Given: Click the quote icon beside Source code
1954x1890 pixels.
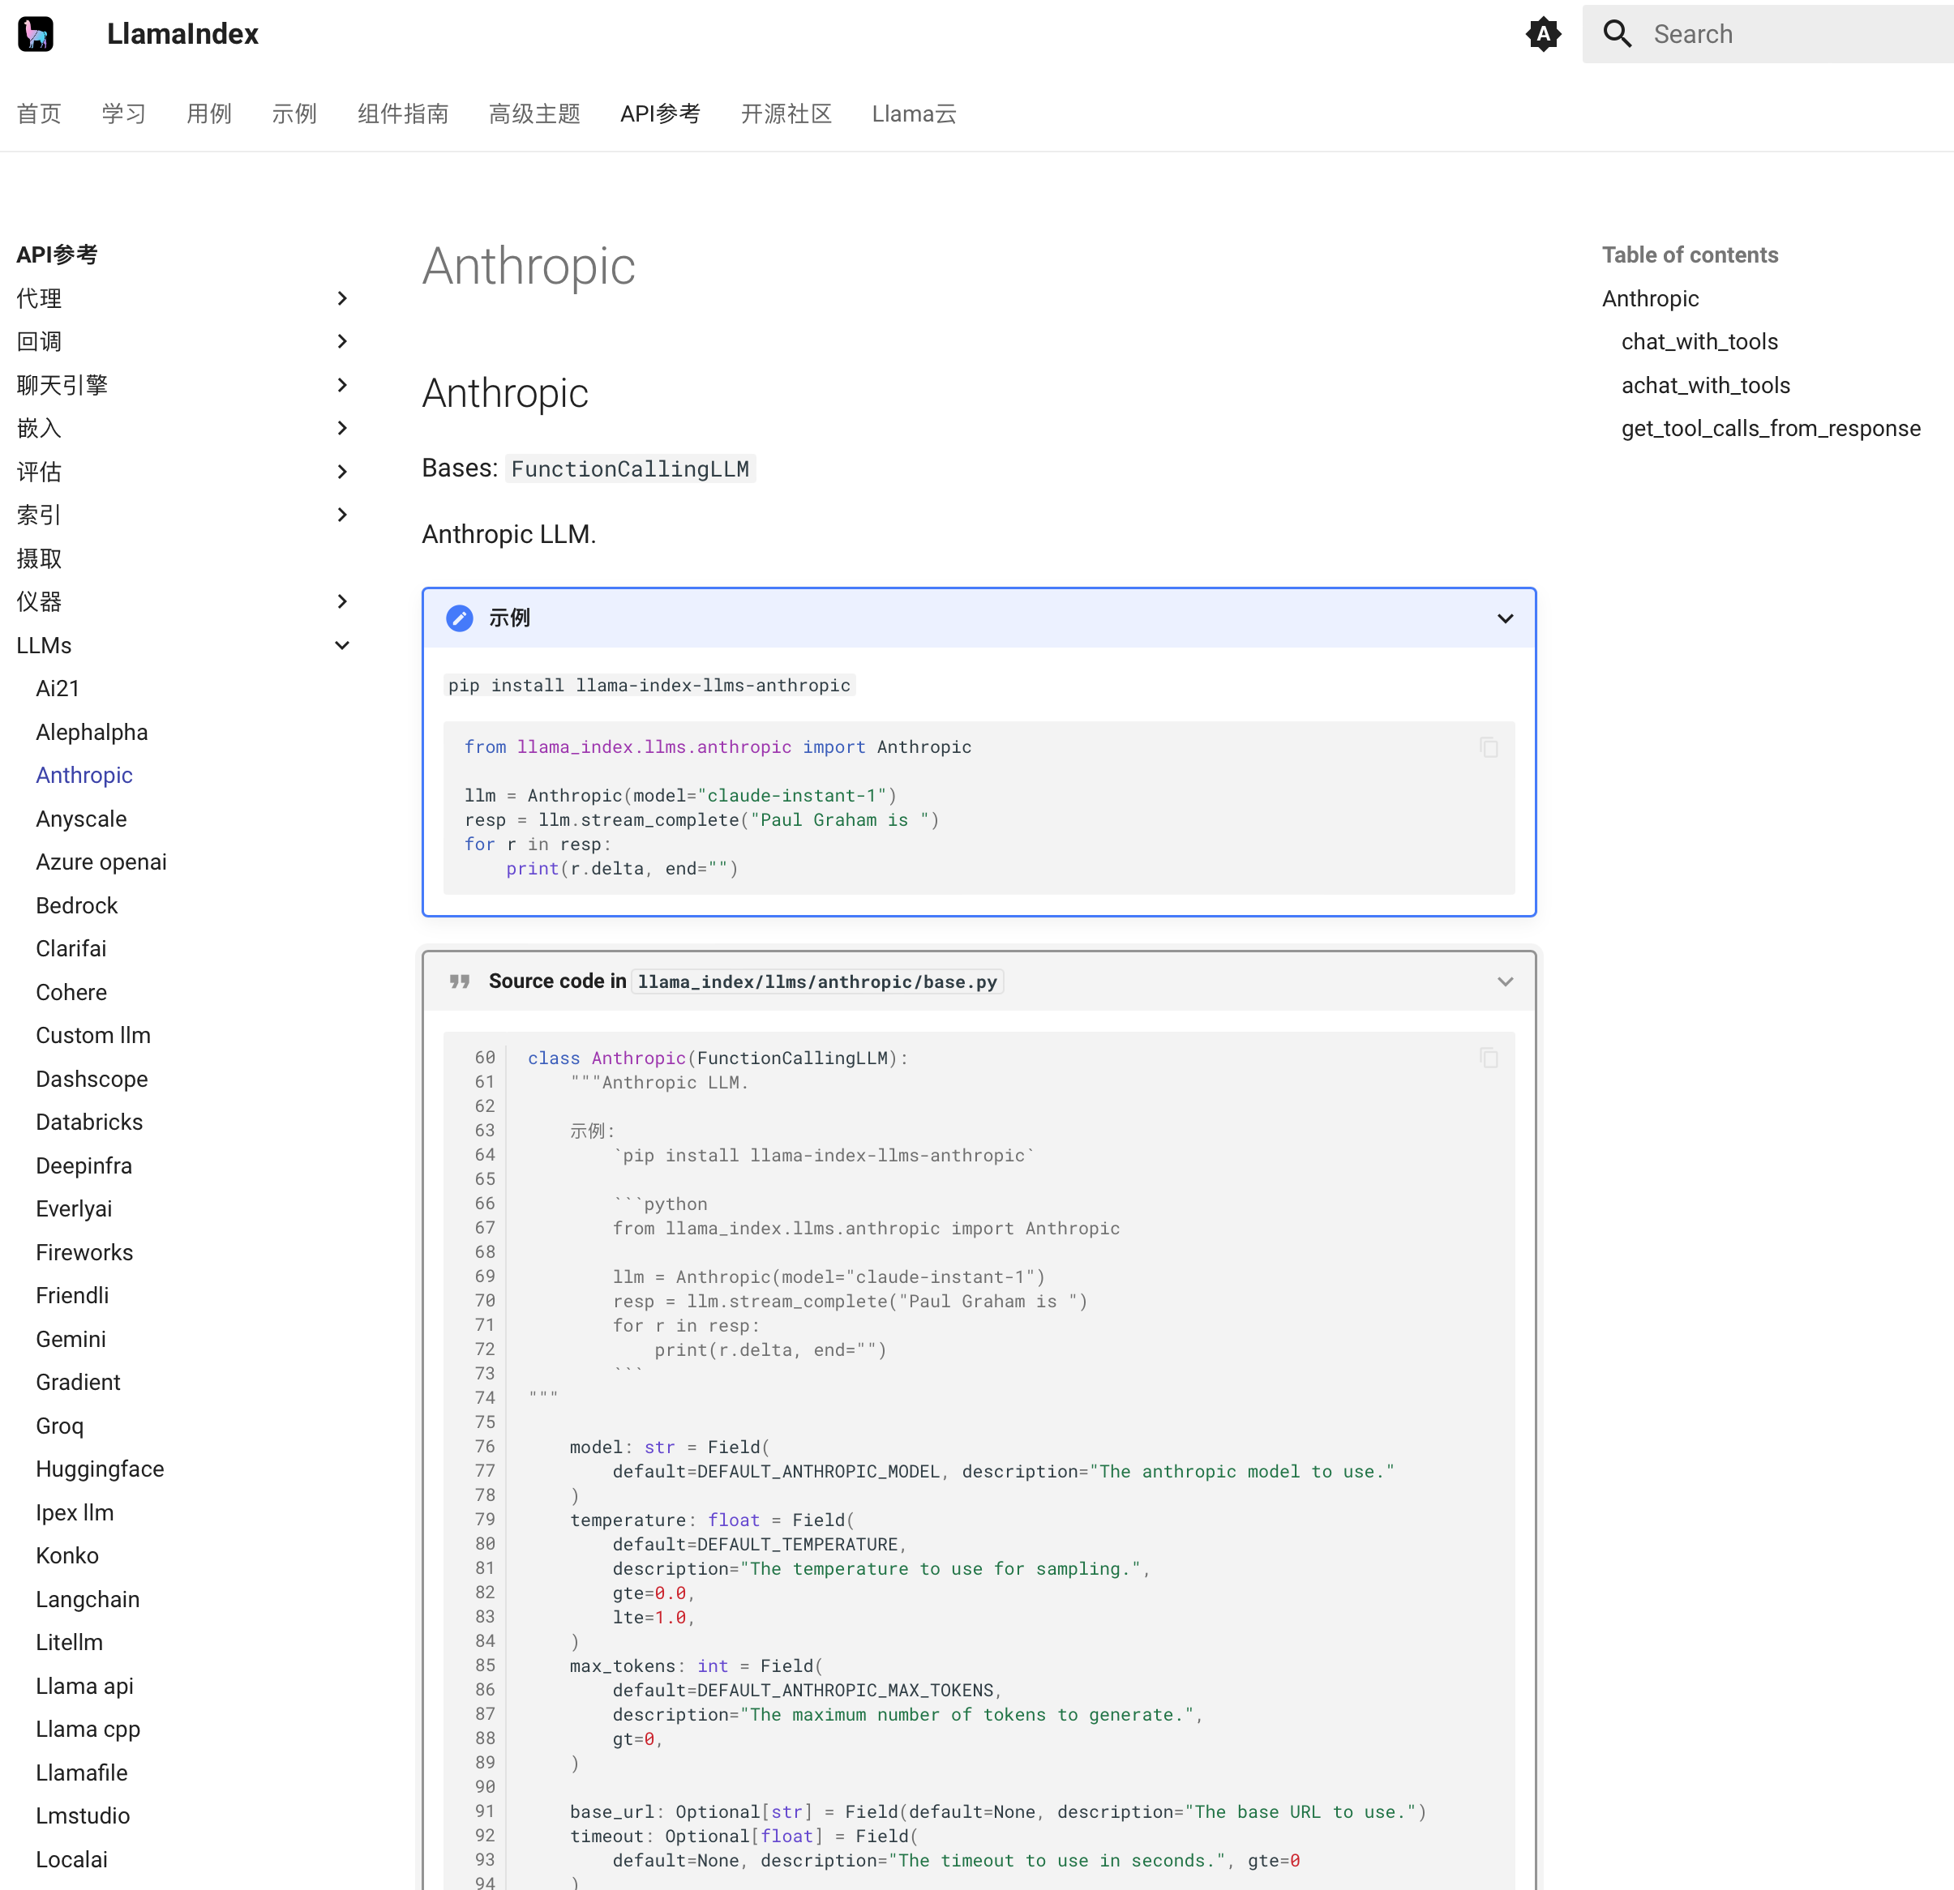Looking at the screenshot, I should [x=459, y=981].
